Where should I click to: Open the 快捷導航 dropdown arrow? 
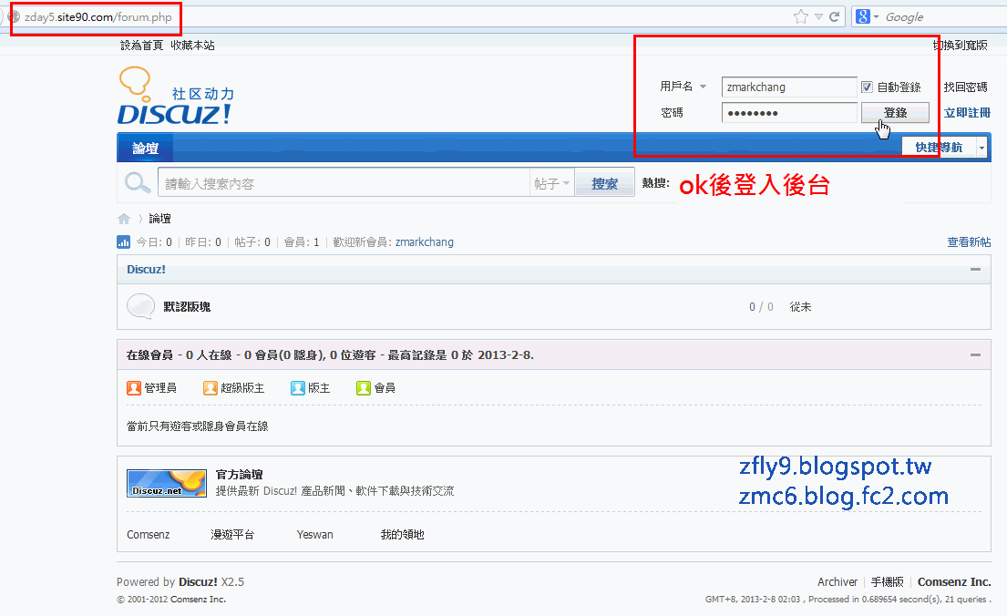tap(982, 148)
